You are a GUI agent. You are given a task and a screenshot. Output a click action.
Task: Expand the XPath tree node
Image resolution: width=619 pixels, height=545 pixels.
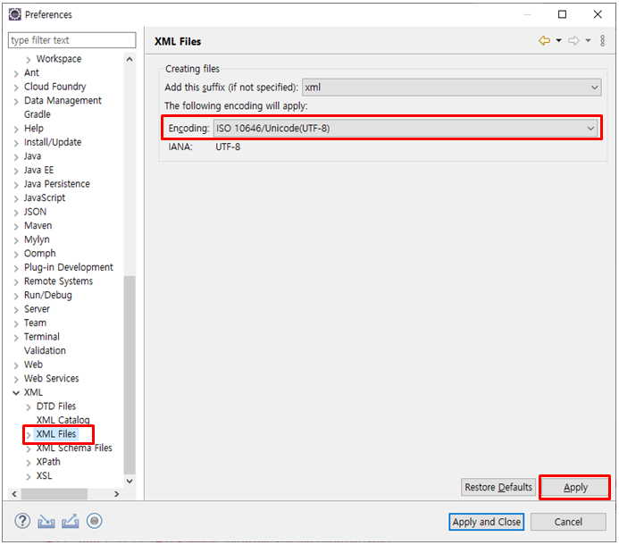29,463
